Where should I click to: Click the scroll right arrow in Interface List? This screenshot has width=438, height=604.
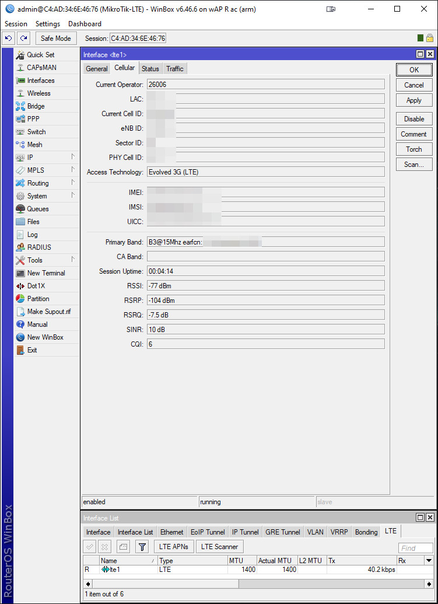[x=429, y=584]
